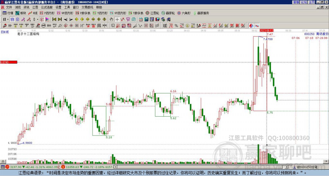Open 主页 homepage link
The image size is (329, 176).
tap(312, 2)
